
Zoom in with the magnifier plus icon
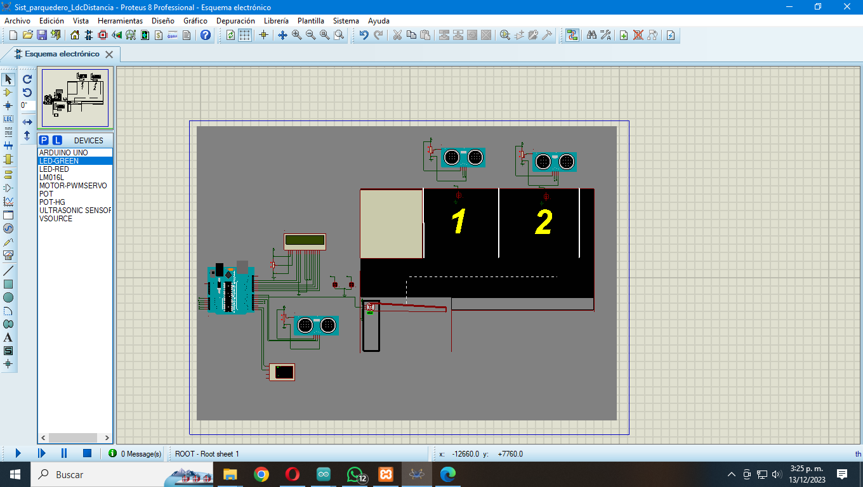click(x=297, y=35)
